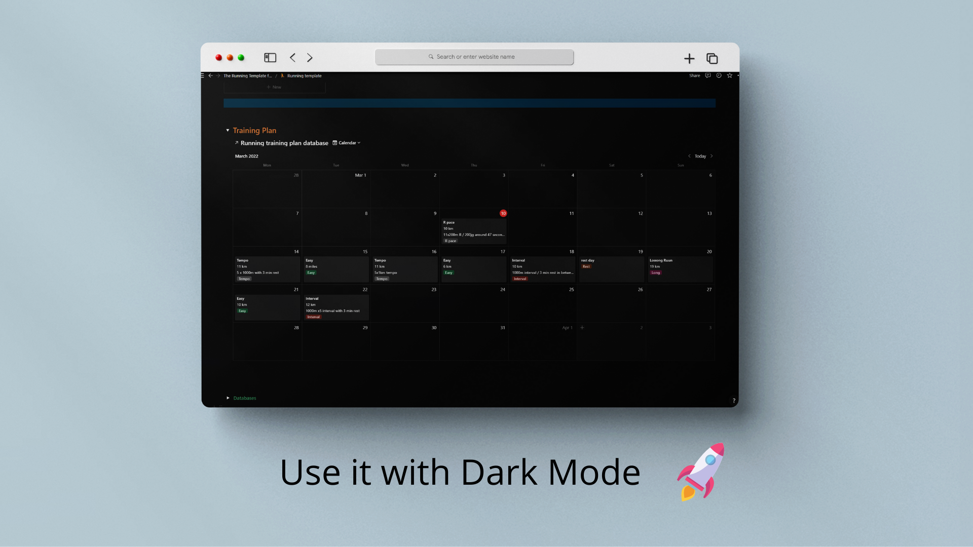Screen dimensions: 973x547
Task: Click the tab overview icon
Action: (712, 58)
